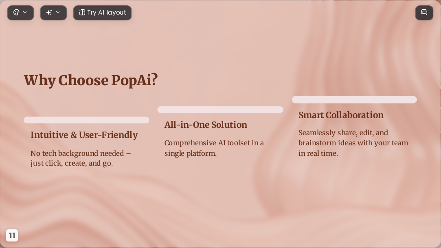
Task: Select the "All-in-One Solution" heading
Action: pyautogui.click(x=206, y=125)
